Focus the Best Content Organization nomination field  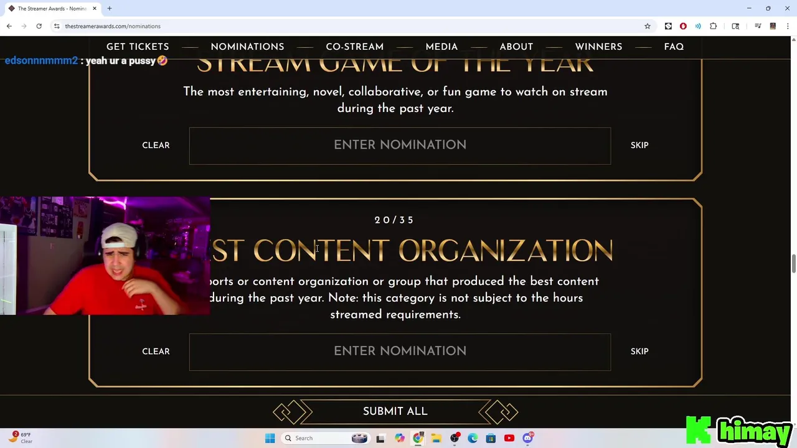400,352
